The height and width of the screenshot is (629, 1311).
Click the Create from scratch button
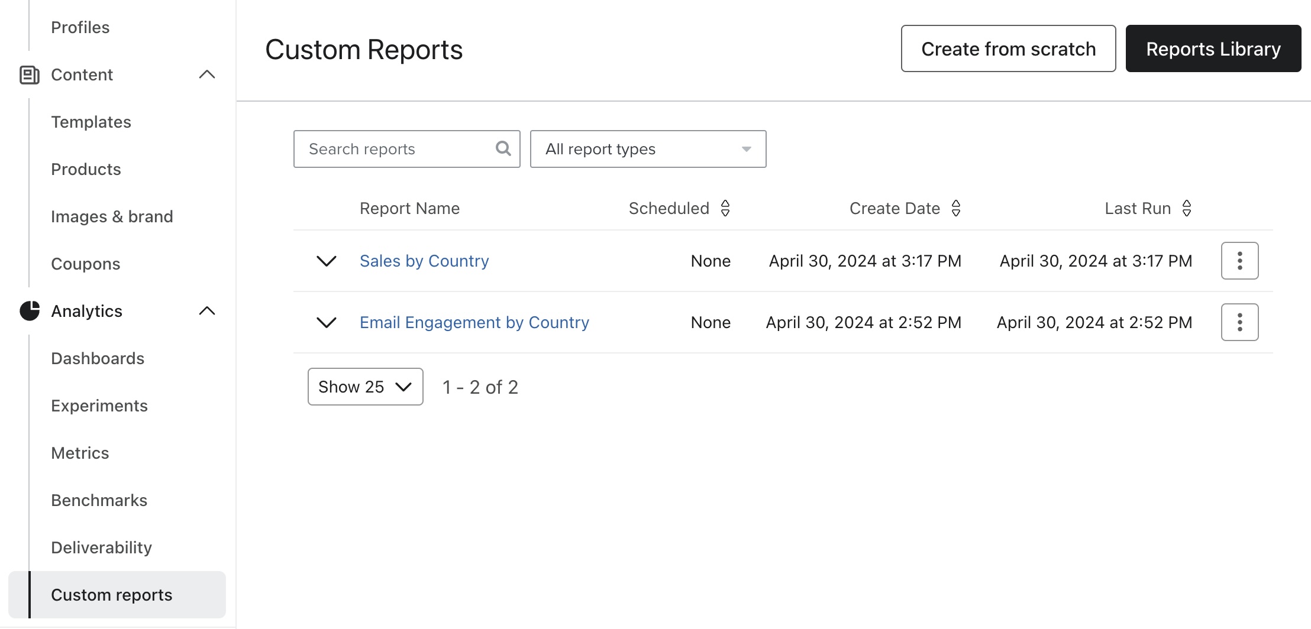(1008, 48)
